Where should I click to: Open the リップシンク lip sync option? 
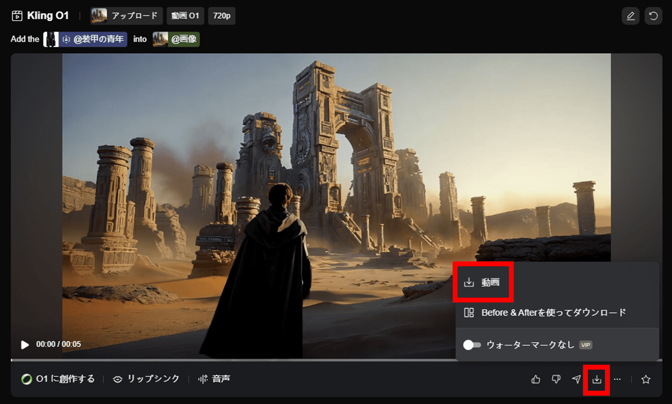coord(146,379)
